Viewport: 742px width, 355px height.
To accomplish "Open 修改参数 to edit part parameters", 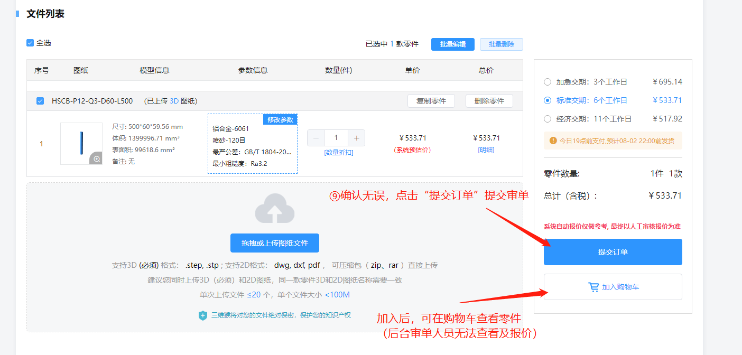I will [x=280, y=119].
